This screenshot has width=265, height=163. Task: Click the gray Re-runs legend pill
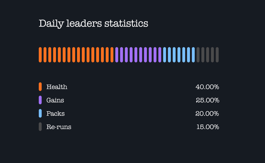40,126
